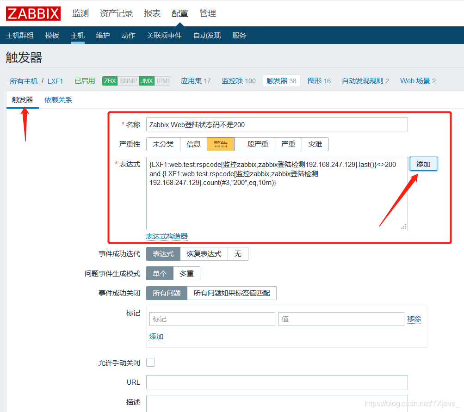This screenshot has height=412, width=464.
Task: Click the JMX availability badge
Action: tap(147, 81)
